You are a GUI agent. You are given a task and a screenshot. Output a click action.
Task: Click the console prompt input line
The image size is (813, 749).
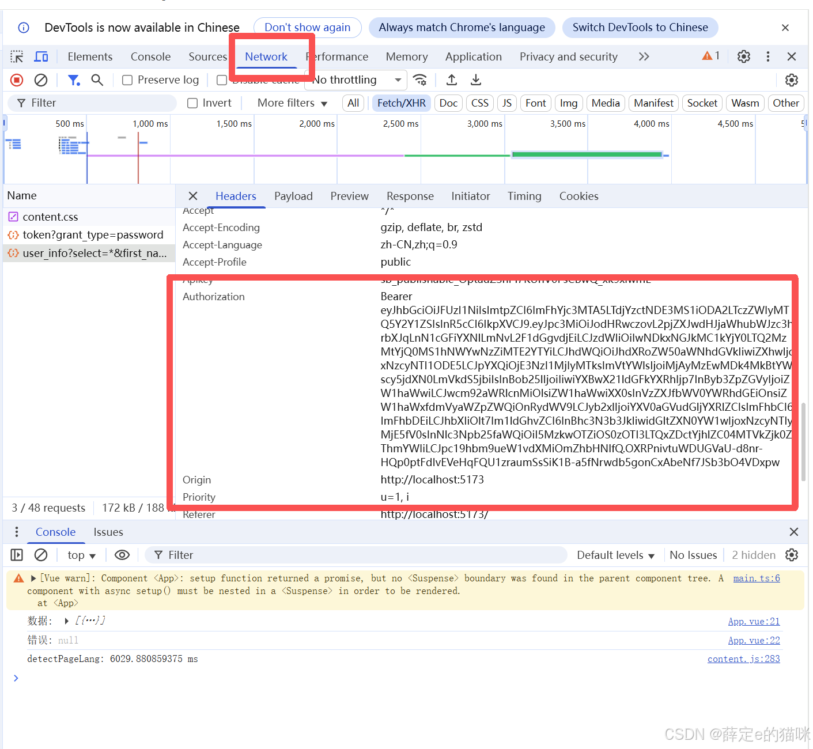(403, 678)
